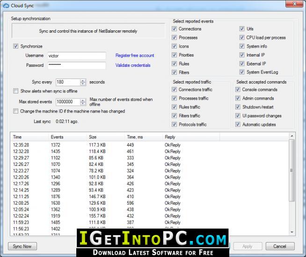Select the 12:23:27 log row
The image size is (306, 257).
[x=149, y=171]
